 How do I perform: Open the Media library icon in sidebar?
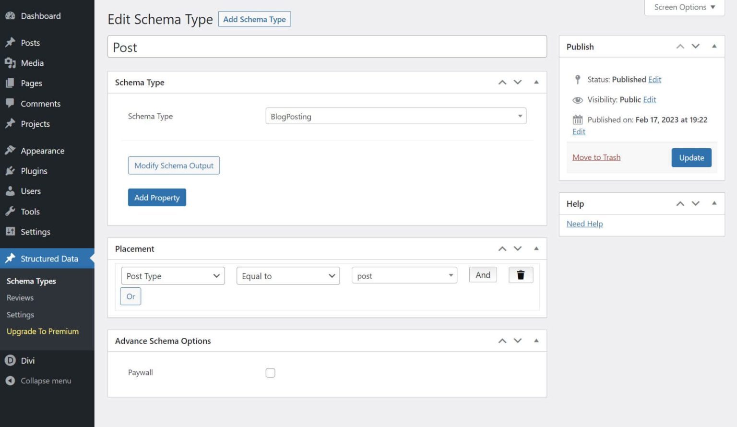[11, 63]
